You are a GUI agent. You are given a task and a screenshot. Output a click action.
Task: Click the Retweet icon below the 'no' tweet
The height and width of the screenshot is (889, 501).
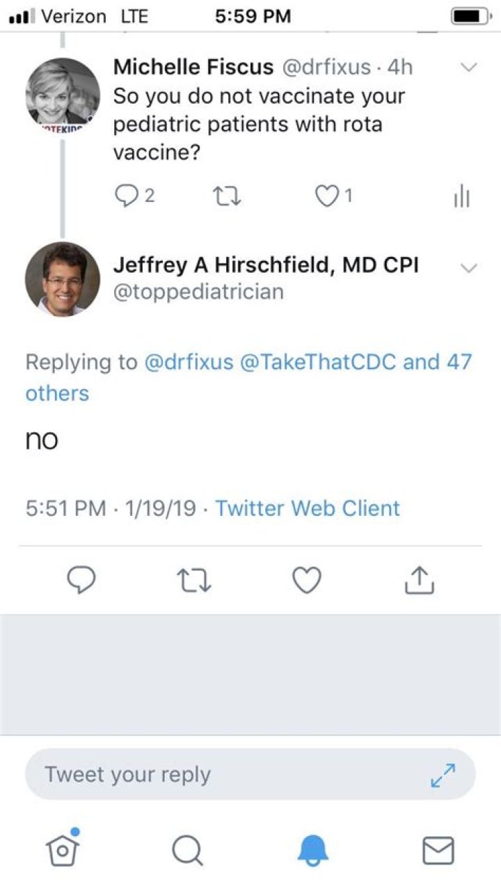pyautogui.click(x=193, y=579)
